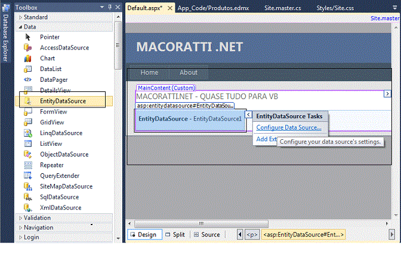The width and height of the screenshot is (401, 255).
Task: Choose the EntityDataSource icon in Toolbox
Action: click(x=28, y=101)
